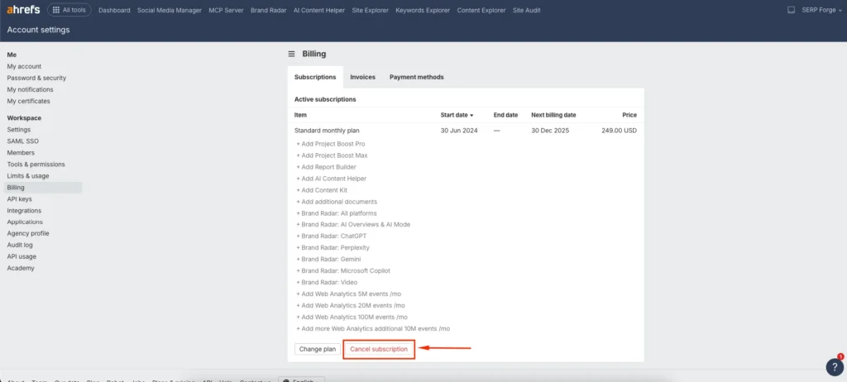The width and height of the screenshot is (847, 382).
Task: Open API usage in sidebar
Action: [x=22, y=256]
